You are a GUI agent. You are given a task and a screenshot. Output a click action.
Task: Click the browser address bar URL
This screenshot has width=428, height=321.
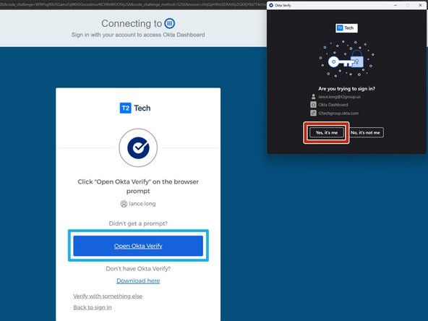(x=133, y=4)
